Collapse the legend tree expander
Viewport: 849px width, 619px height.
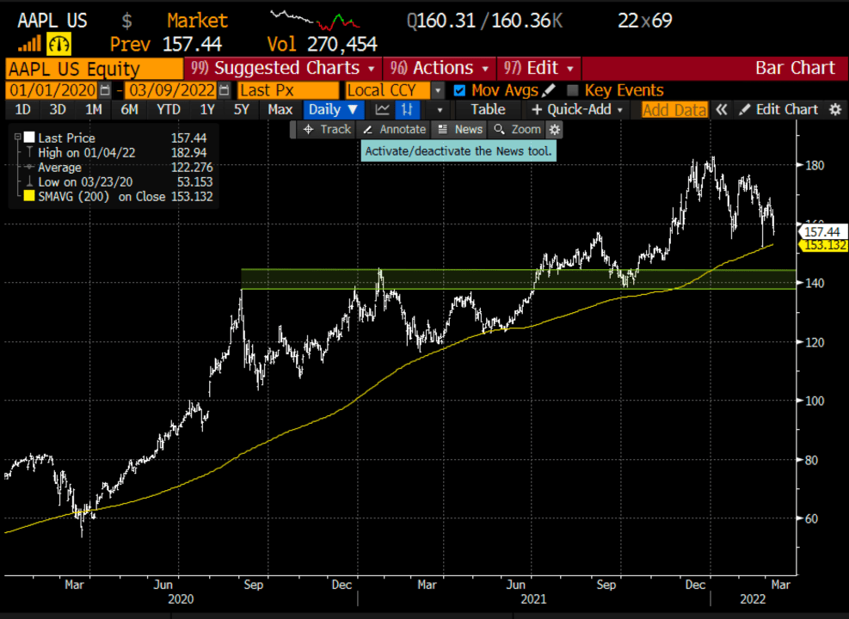pos(18,138)
